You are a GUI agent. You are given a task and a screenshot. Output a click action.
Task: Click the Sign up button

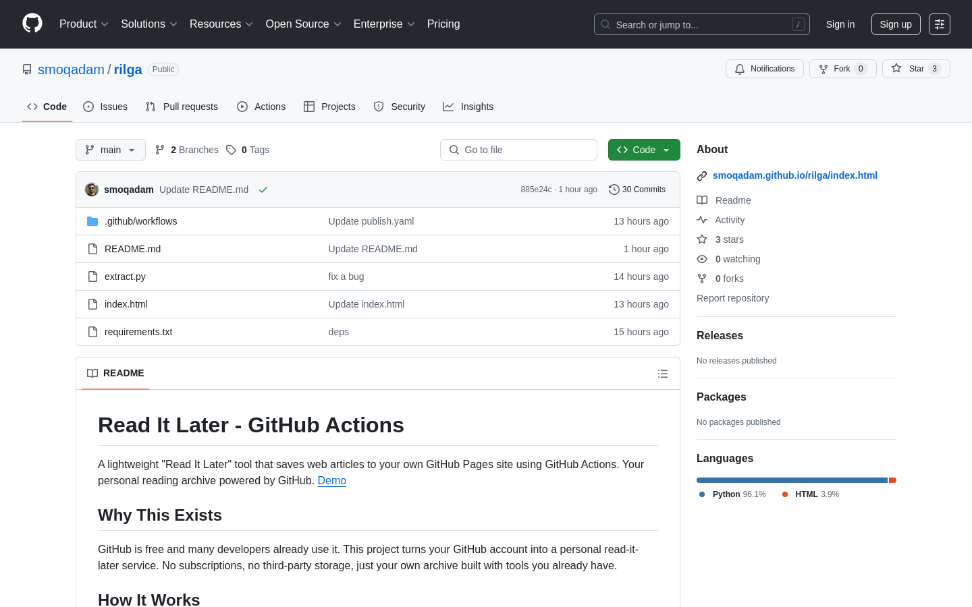(x=896, y=24)
